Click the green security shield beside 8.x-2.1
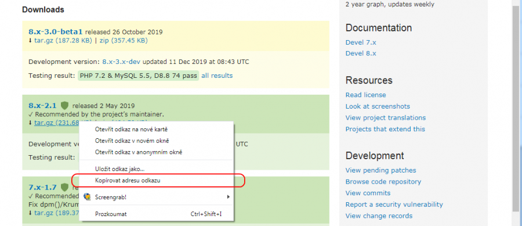 [64, 106]
